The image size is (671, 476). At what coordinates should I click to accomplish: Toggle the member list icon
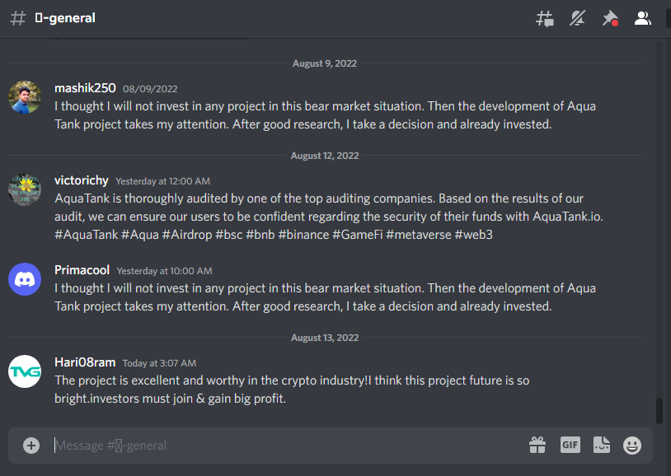643,18
